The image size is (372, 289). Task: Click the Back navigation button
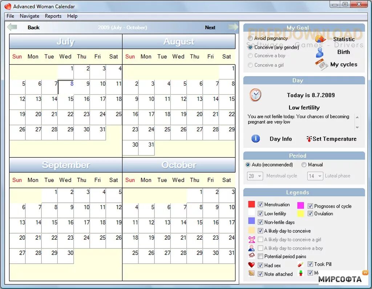[x=33, y=27]
